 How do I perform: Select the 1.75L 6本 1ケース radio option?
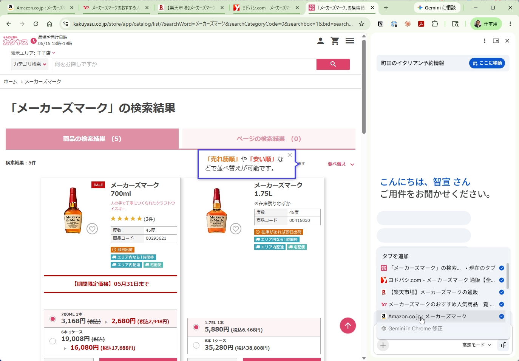(x=196, y=345)
